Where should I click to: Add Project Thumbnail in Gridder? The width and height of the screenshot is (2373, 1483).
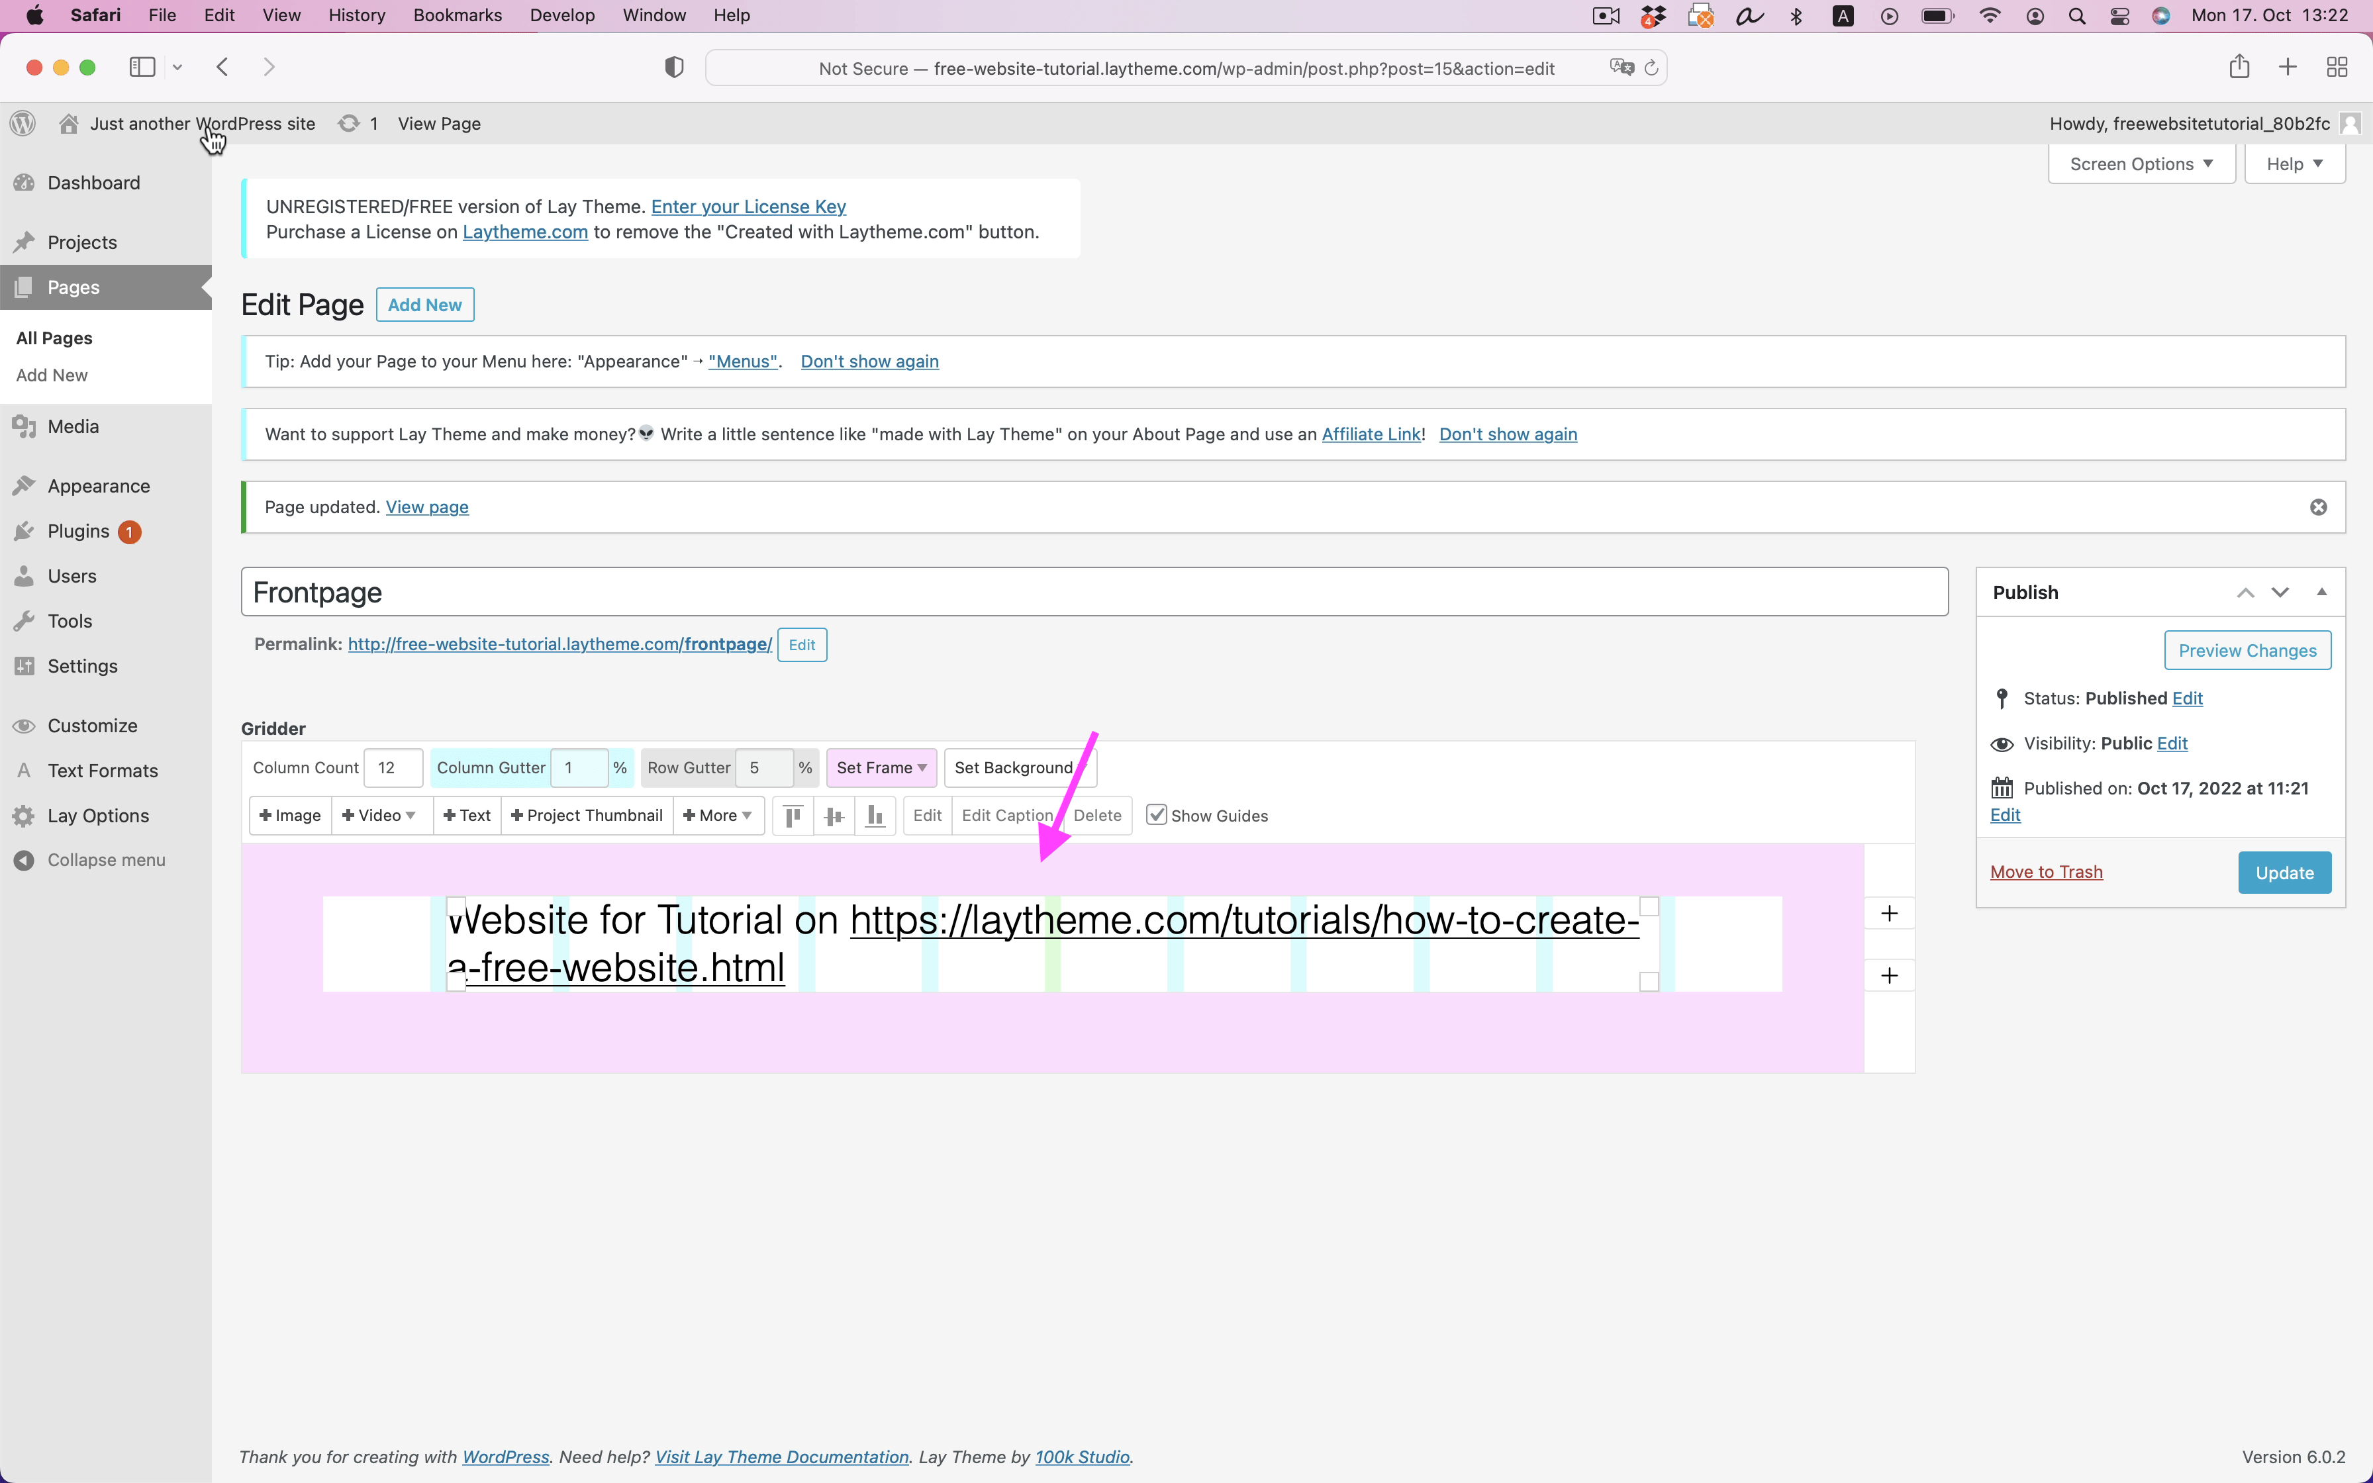(587, 815)
